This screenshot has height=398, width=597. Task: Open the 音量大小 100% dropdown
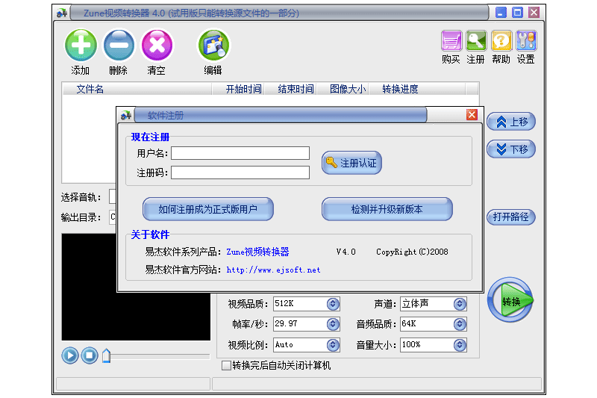coord(460,345)
